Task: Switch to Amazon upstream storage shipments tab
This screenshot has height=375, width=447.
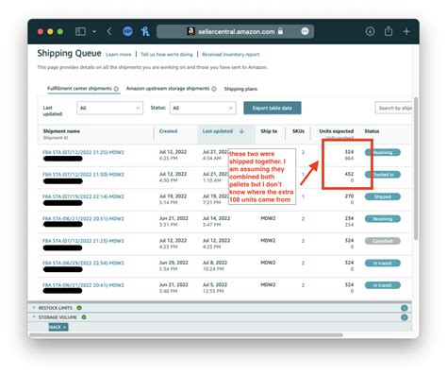Action: [168, 89]
